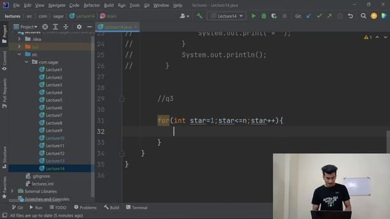
Task: Open Project panel gear options
Action: click(x=79, y=27)
